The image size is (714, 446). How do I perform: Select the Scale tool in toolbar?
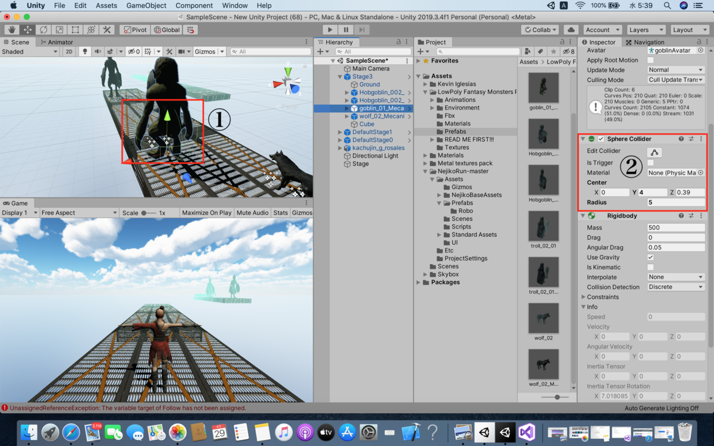(x=59, y=30)
